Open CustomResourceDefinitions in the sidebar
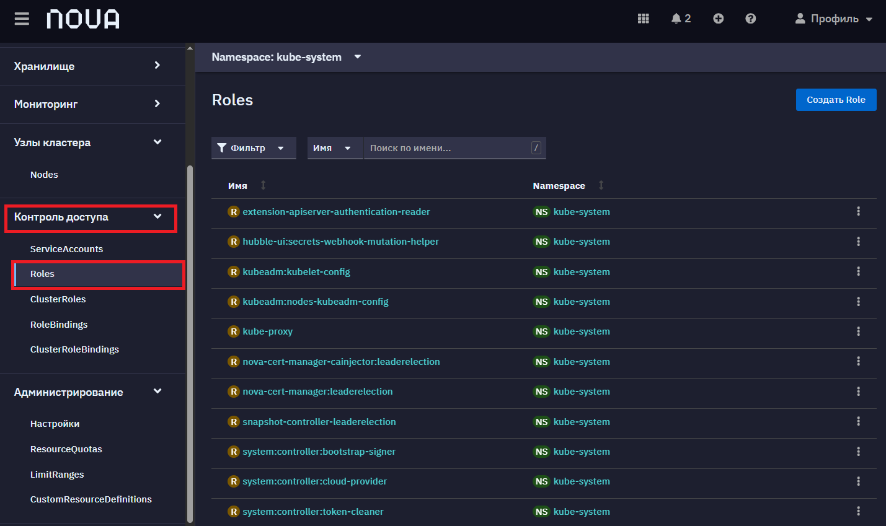The height and width of the screenshot is (526, 886). click(x=91, y=499)
